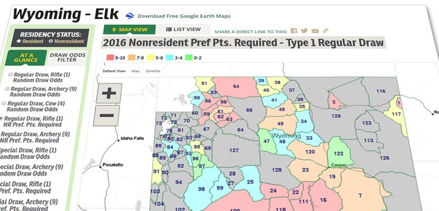Viewport: 439px width, 211px height.
Task: Click the Idaho Falls map label
Action: [132, 138]
